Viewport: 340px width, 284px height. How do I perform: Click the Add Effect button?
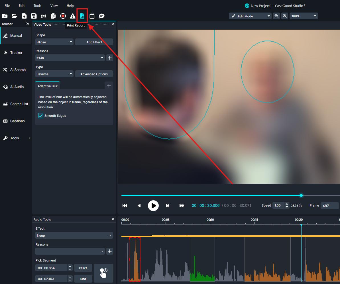pos(94,42)
